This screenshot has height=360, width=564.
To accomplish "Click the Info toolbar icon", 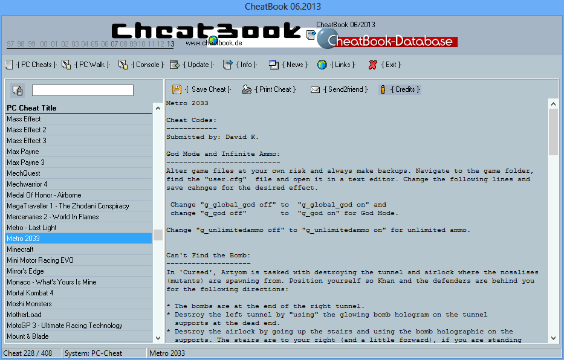I will (228, 65).
